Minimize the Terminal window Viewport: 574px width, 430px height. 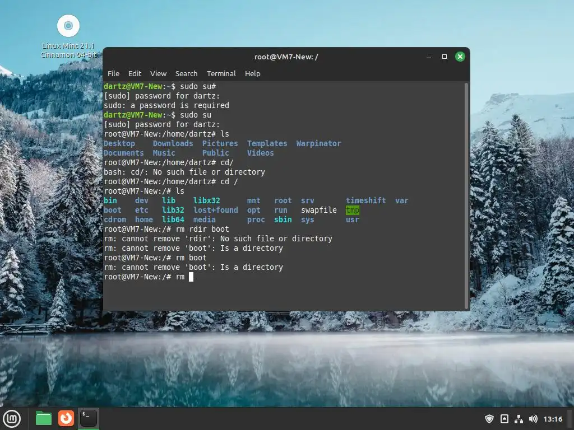point(429,57)
